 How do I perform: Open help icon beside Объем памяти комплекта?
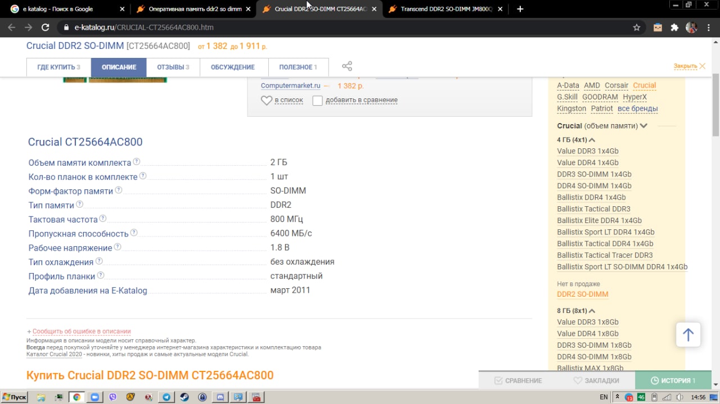(x=137, y=162)
